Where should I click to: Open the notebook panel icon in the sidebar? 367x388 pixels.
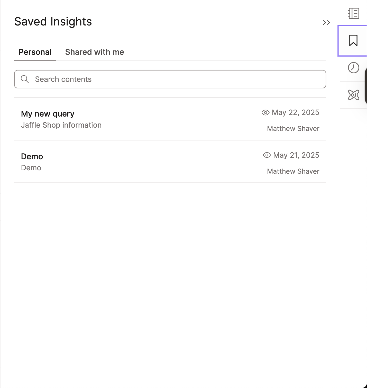tap(353, 14)
